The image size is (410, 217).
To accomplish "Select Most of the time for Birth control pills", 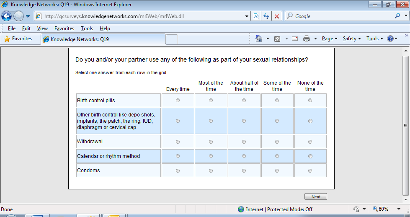I will coord(211,101).
